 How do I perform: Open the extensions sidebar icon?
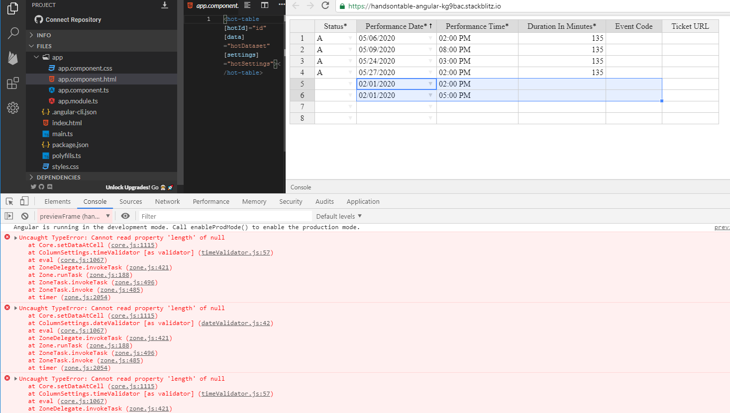tap(13, 83)
